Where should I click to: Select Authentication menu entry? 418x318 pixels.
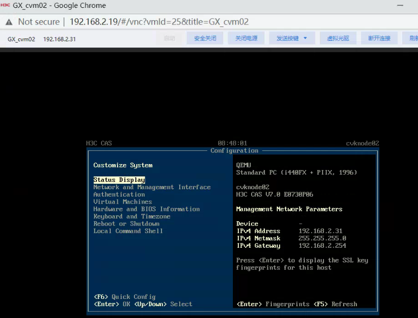point(119,195)
